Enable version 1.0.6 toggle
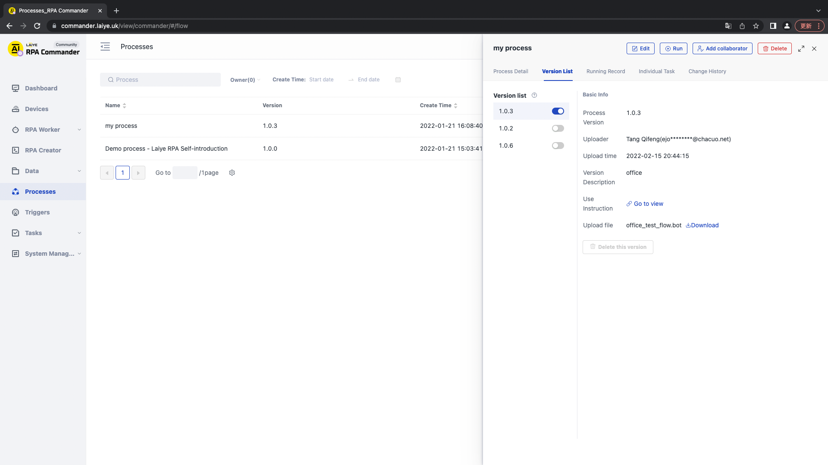The height and width of the screenshot is (465, 828). pos(558,146)
